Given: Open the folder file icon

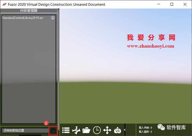Looking at the screenshot, I should [86, 130].
